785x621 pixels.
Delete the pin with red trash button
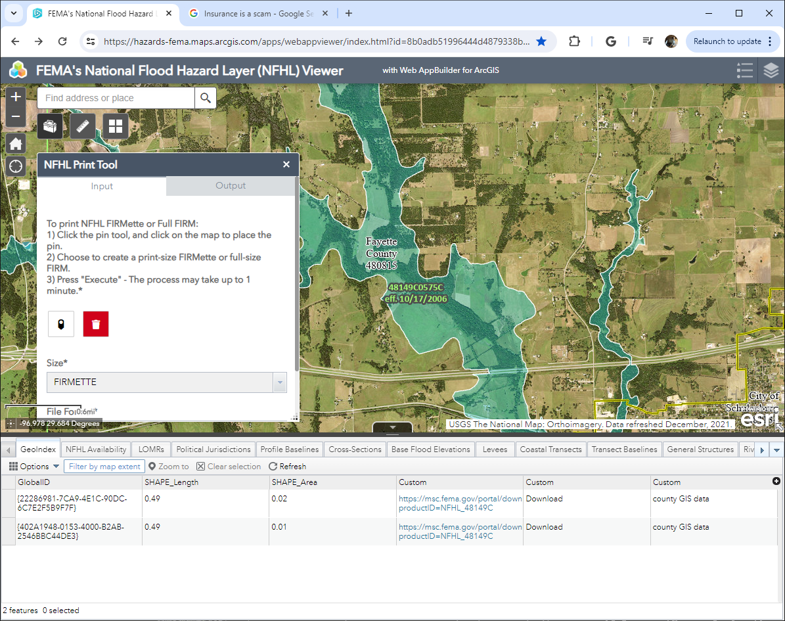pyautogui.click(x=96, y=324)
